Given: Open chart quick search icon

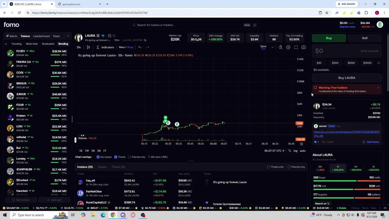Looking at the screenshot, I should [x=281, y=47].
